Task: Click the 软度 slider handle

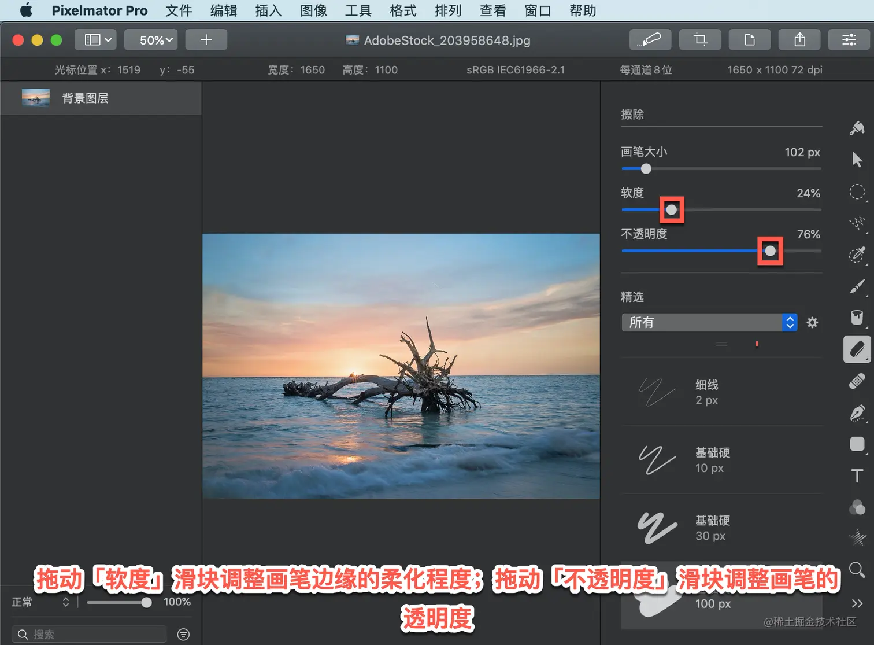Action: [672, 210]
